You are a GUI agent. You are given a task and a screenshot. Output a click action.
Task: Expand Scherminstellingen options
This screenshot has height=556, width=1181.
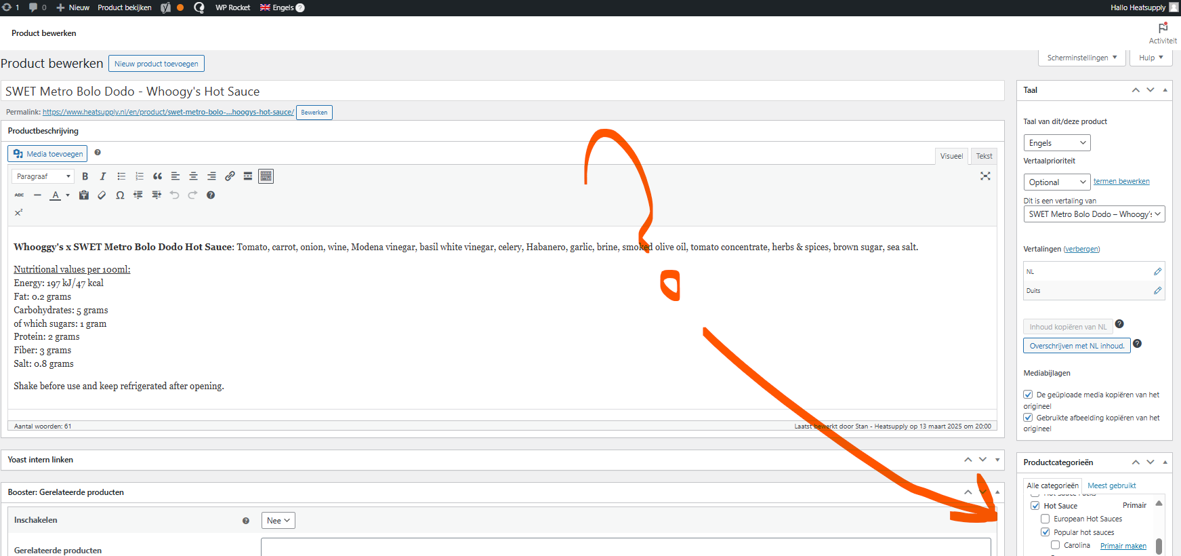[x=1082, y=58]
